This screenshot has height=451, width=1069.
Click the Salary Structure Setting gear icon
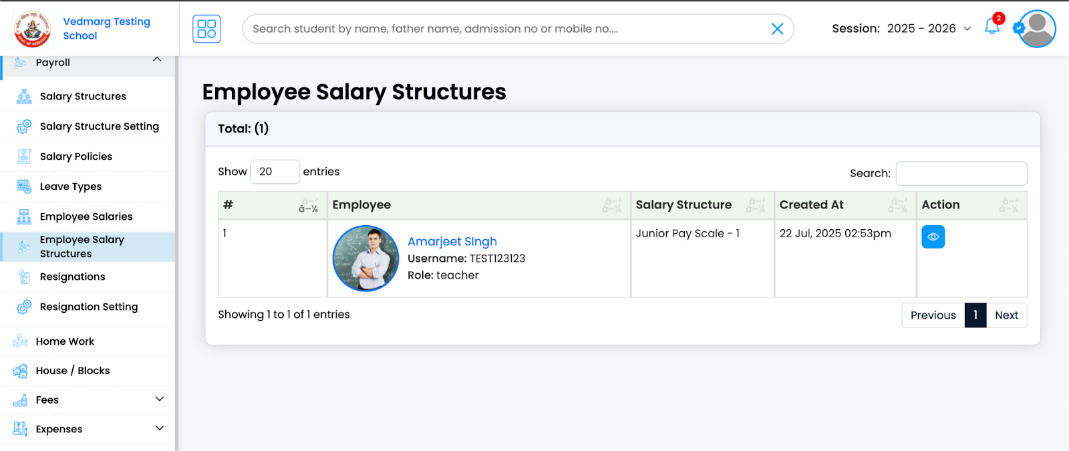click(23, 126)
